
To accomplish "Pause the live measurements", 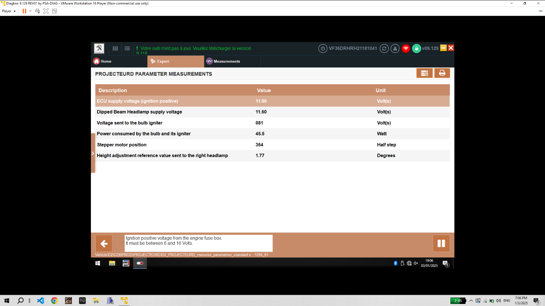I will 441,243.
